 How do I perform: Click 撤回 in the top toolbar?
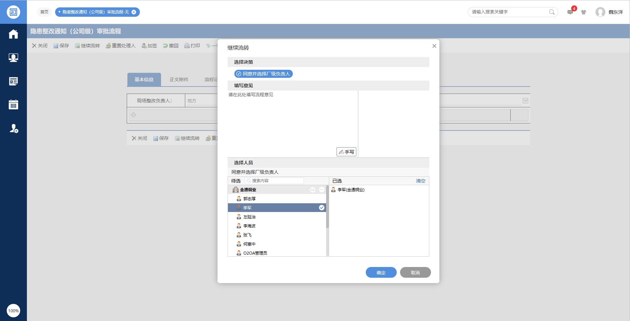click(171, 46)
